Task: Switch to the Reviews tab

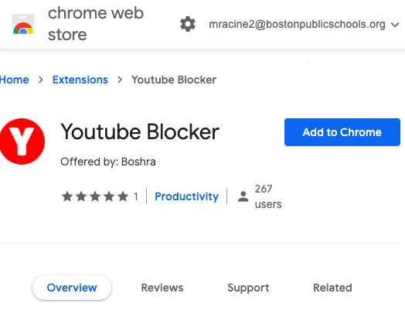Action: [162, 288]
